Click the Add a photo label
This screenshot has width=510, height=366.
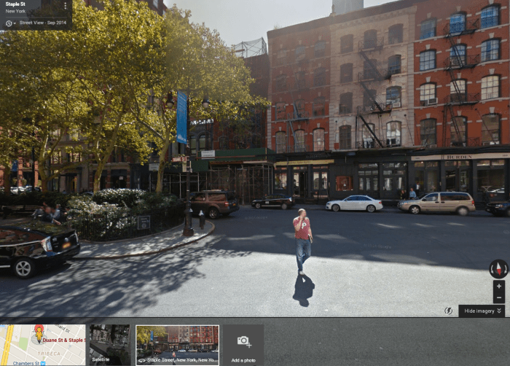243,360
